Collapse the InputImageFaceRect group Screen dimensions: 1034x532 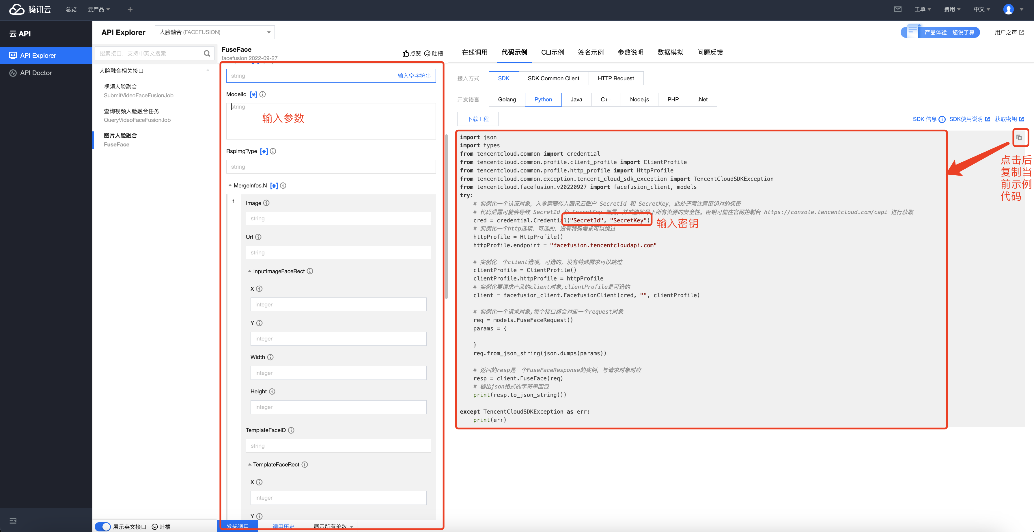click(249, 271)
